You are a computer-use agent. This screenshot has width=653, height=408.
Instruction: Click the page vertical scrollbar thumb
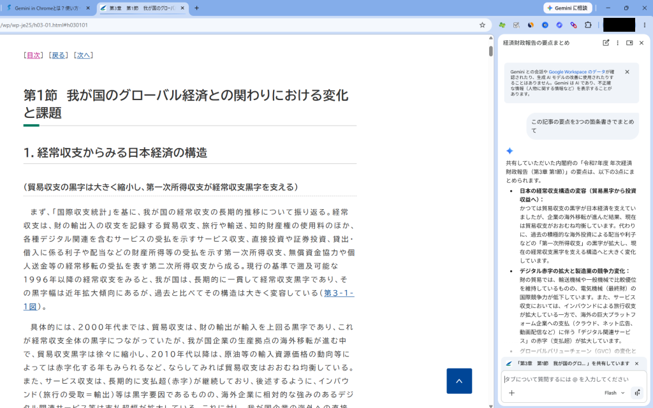pos(491,51)
